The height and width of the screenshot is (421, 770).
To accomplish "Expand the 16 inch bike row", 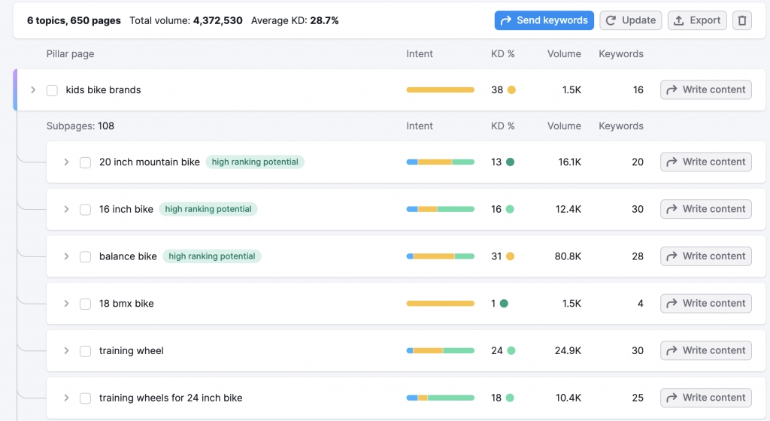I will [x=66, y=209].
